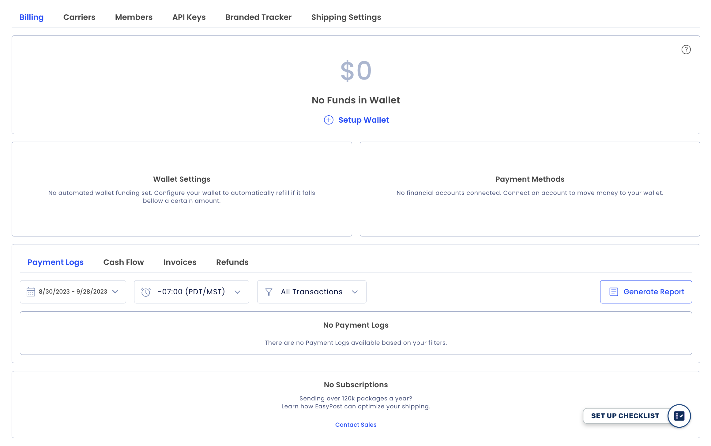
Task: Open the Invoices tab
Action: click(180, 262)
